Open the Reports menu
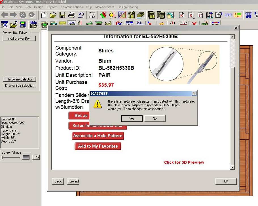This screenshot has height=206, width=258. click(52, 7)
